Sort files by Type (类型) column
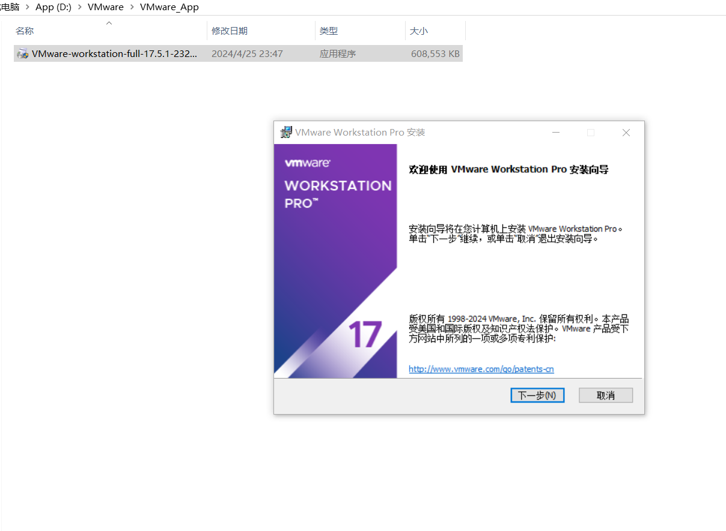The height and width of the screenshot is (531, 726). (360, 31)
